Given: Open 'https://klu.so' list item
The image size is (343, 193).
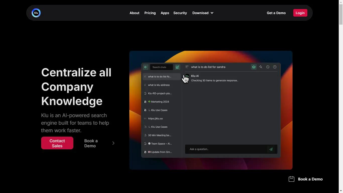Looking at the screenshot, I should pyautogui.click(x=161, y=119).
